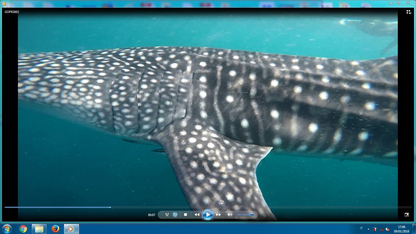Open the Windows Start menu

point(7,229)
